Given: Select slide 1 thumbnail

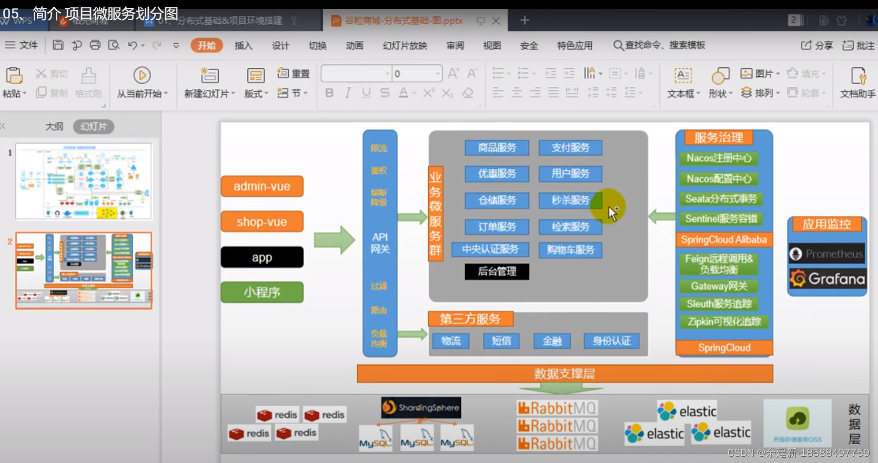Looking at the screenshot, I should (x=84, y=181).
